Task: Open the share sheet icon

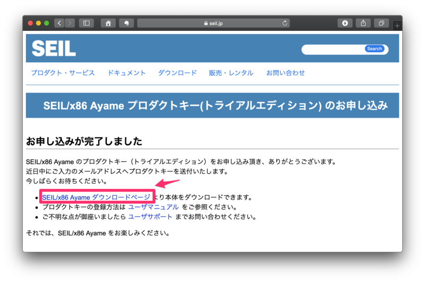Action: point(363,23)
